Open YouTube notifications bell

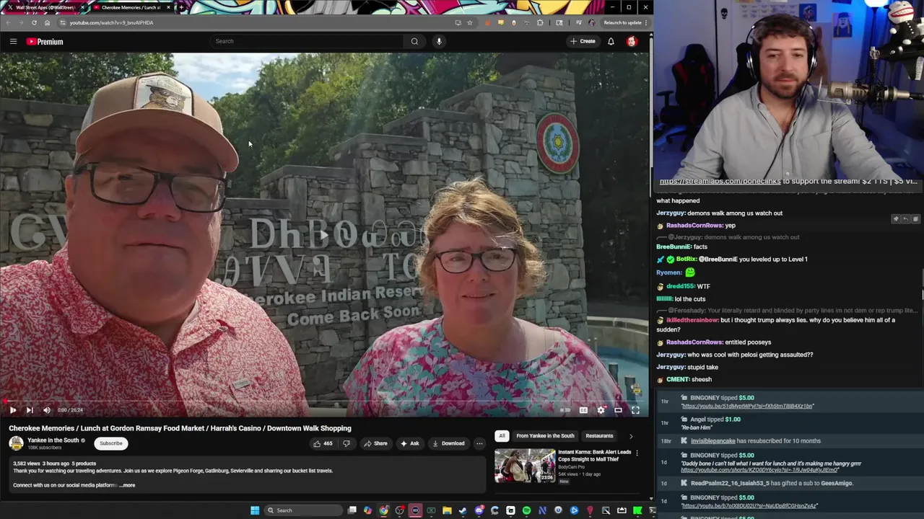(x=611, y=41)
